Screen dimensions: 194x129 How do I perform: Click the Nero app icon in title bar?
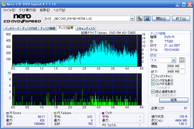coord(3,4)
